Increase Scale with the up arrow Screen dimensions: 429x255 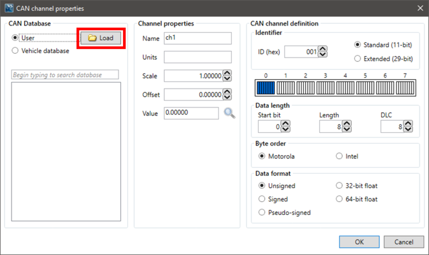(x=227, y=73)
